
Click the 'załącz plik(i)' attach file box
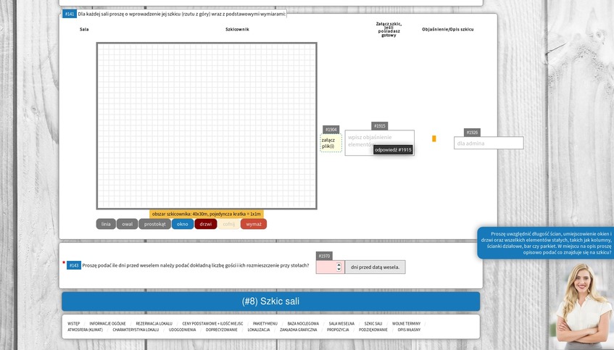click(x=331, y=143)
